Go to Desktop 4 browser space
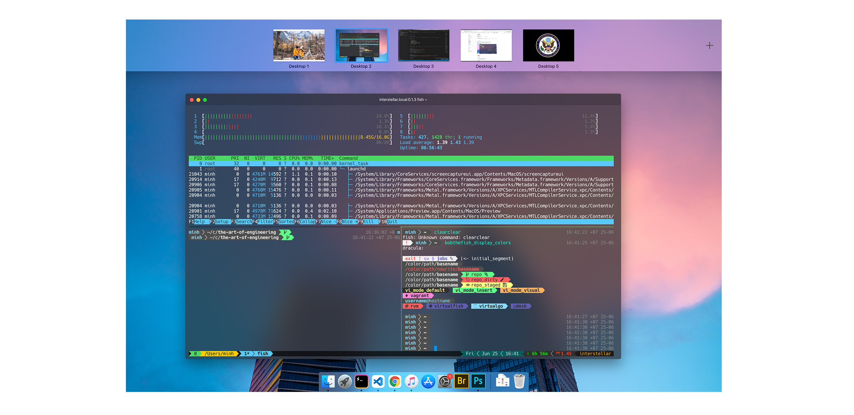This screenshot has width=854, height=415. 486,45
